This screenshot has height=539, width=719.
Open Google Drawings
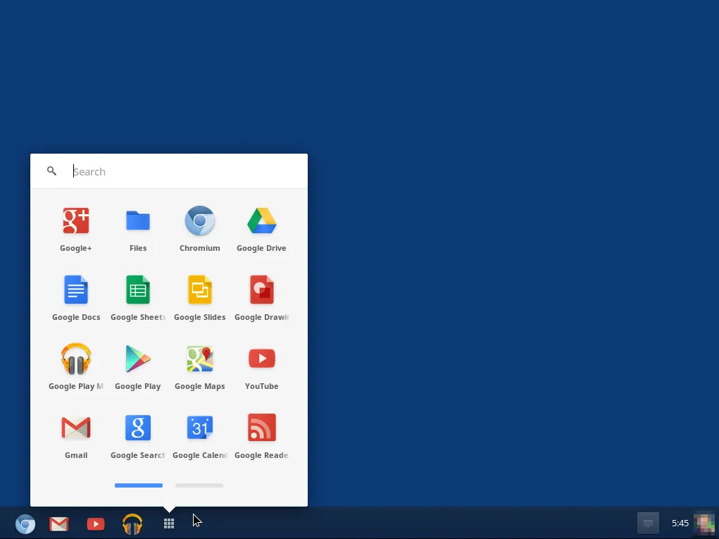click(x=261, y=289)
